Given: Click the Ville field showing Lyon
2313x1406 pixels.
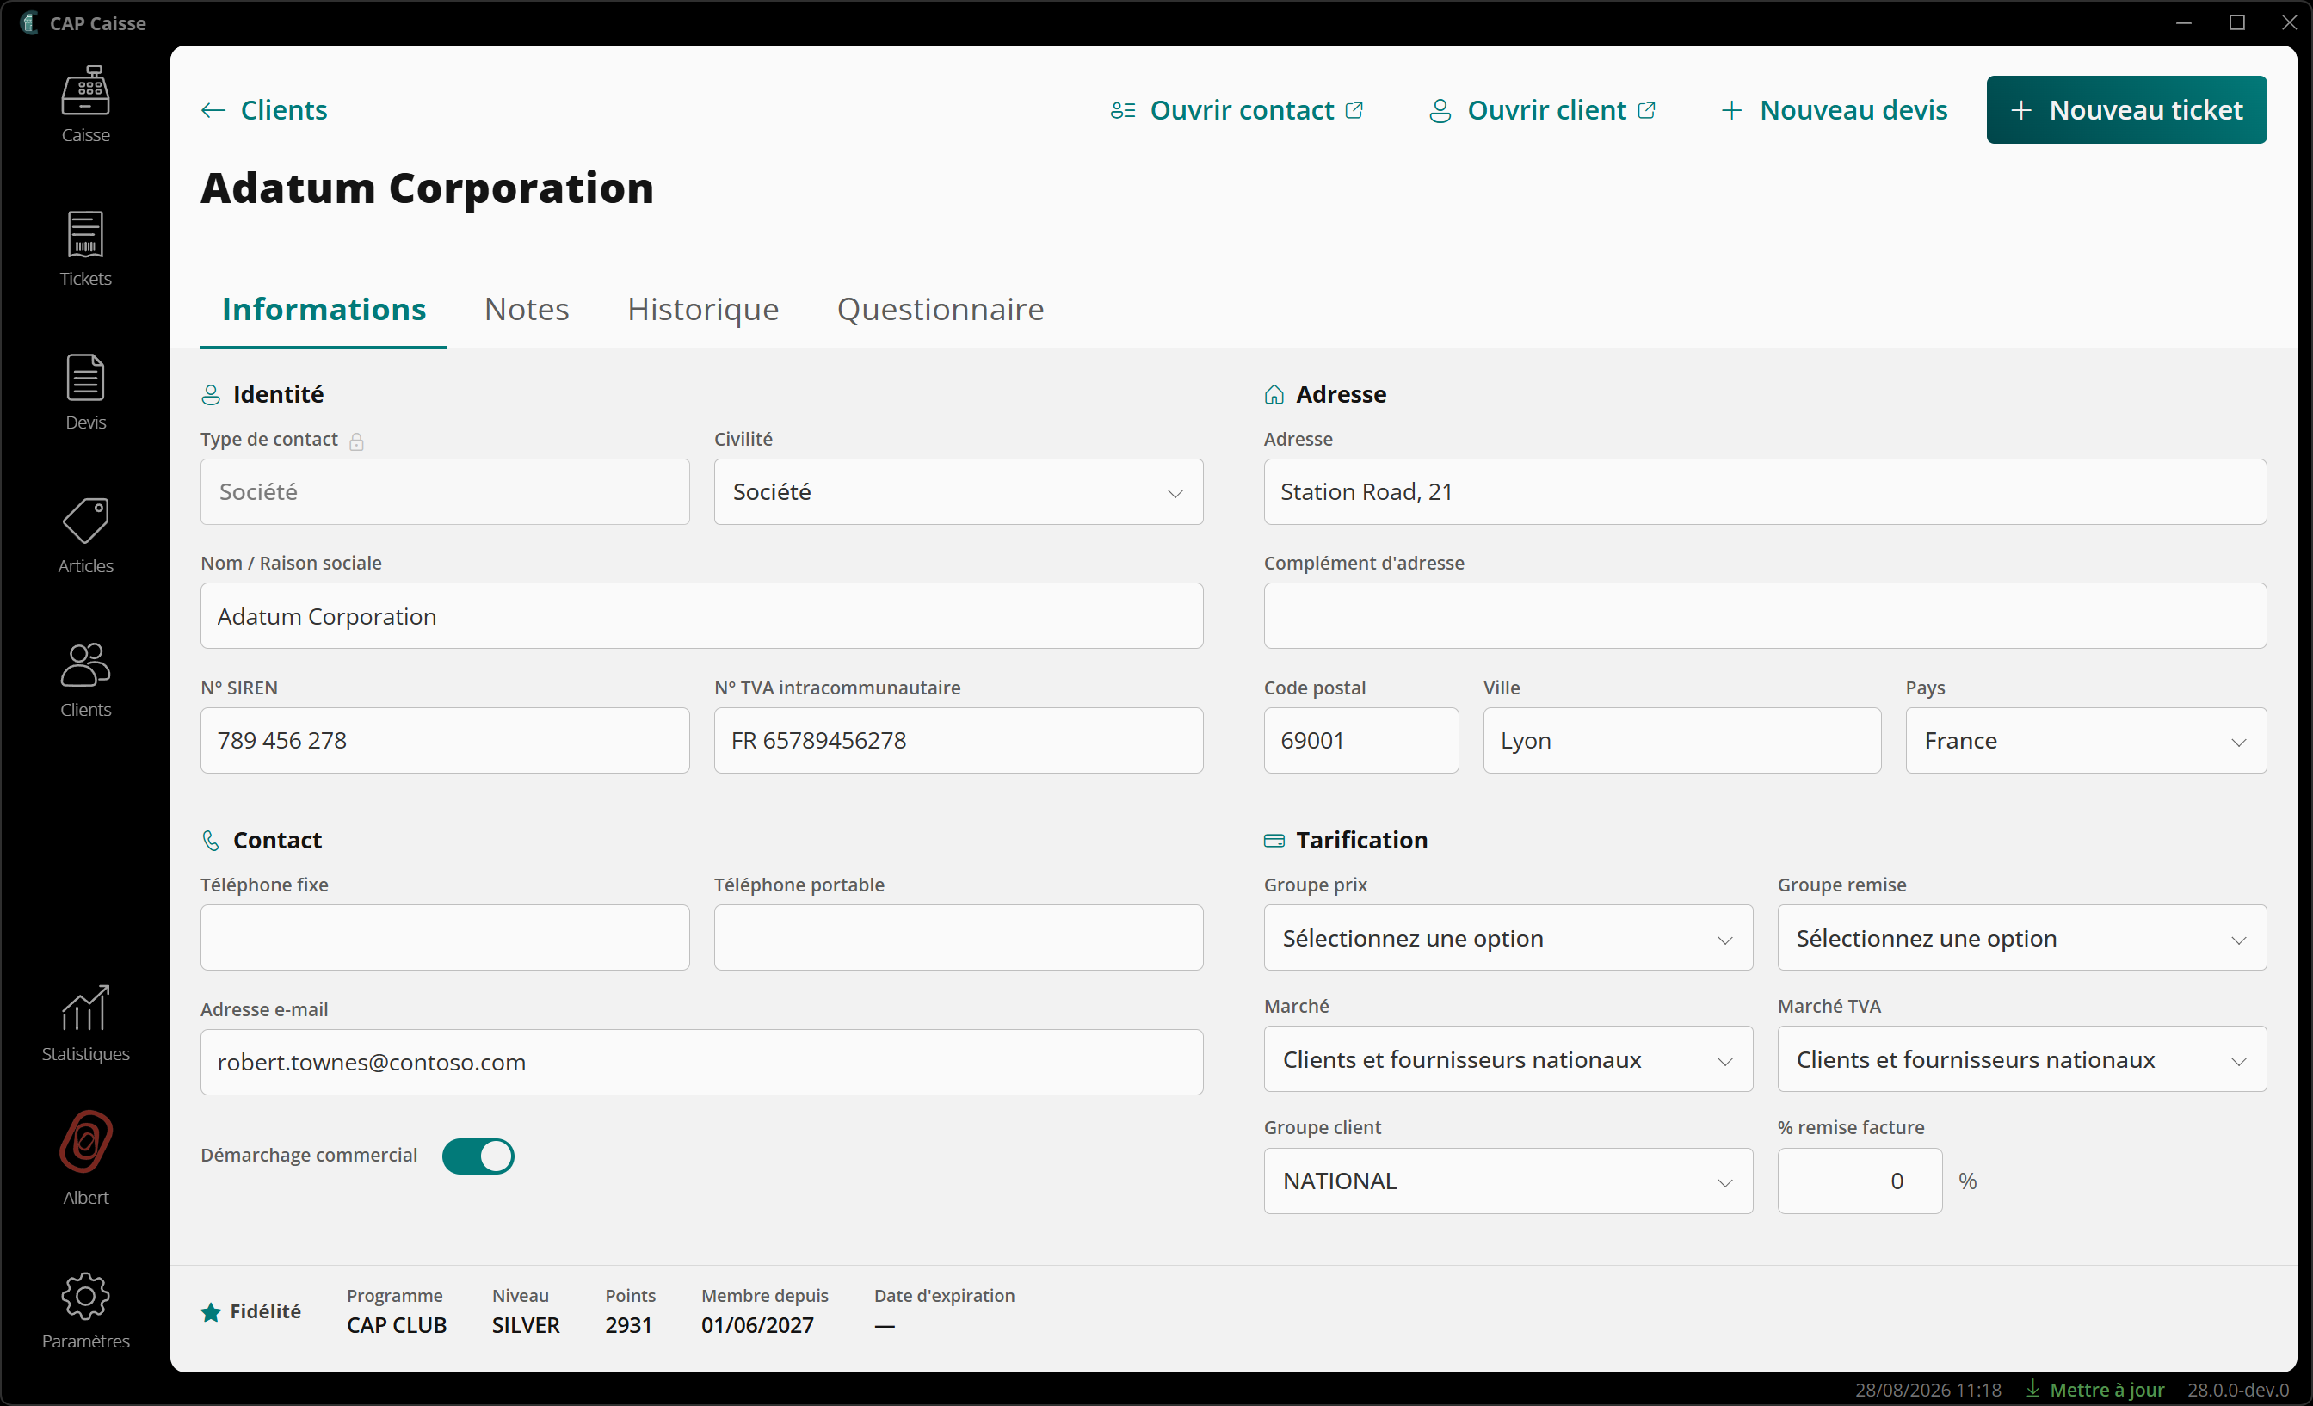Looking at the screenshot, I should [x=1682, y=741].
